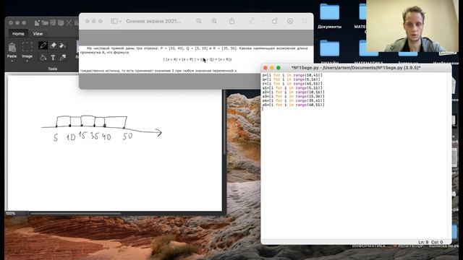Image resolution: width=463 pixels, height=260 pixels.
Task: Click the Image selection icon in Paint
Action: click(x=27, y=47)
